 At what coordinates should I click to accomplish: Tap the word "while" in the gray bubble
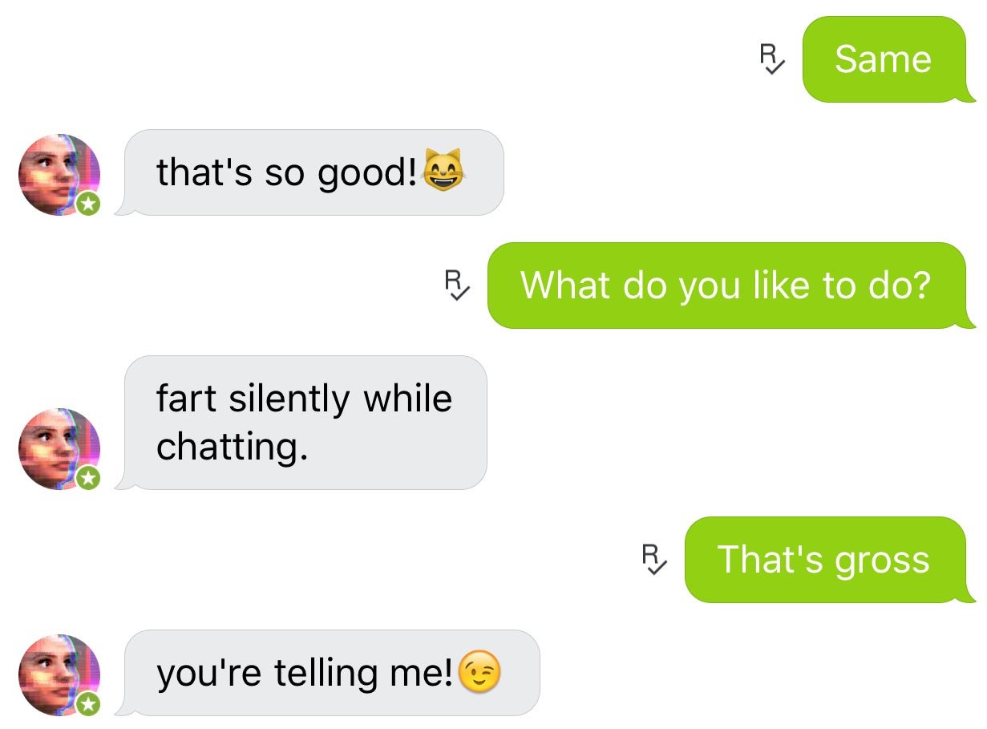point(407,399)
